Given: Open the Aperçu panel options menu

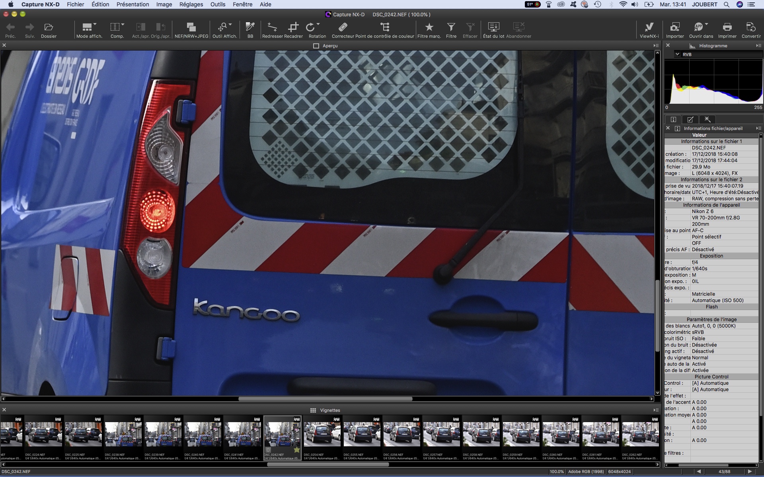Looking at the screenshot, I should pyautogui.click(x=656, y=46).
